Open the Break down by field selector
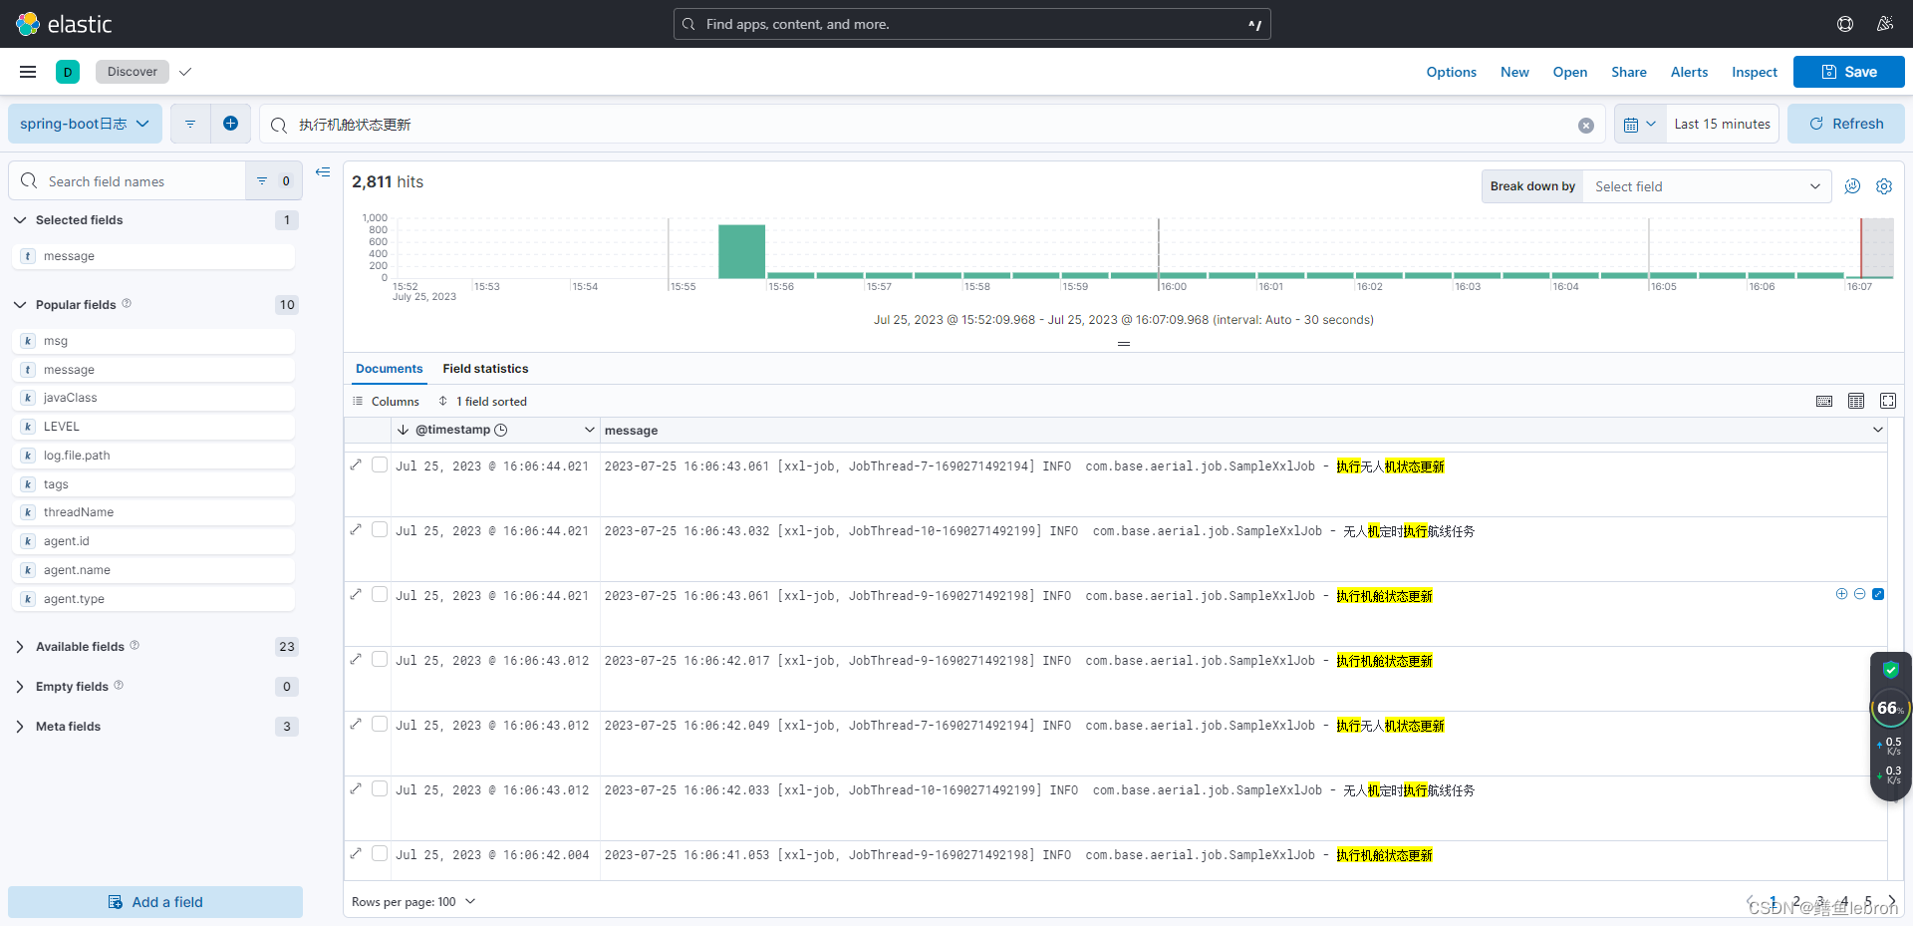 (x=1706, y=186)
